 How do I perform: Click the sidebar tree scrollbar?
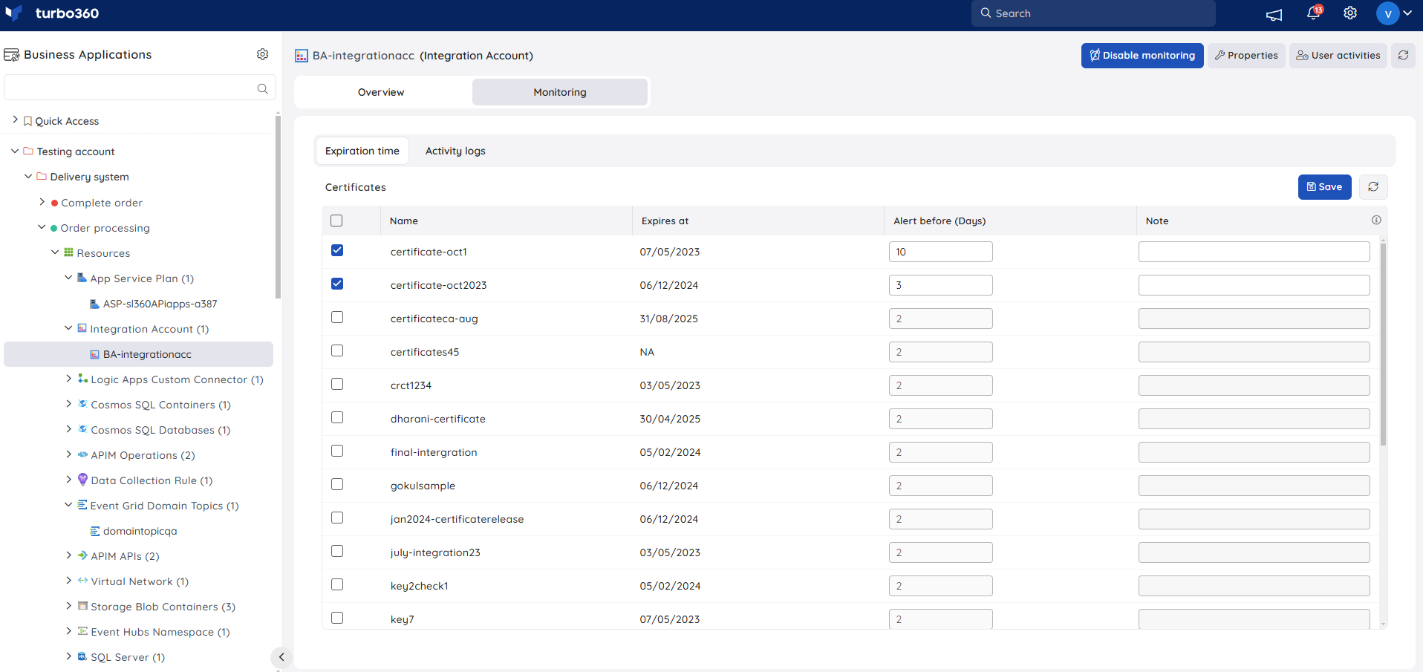point(278,208)
